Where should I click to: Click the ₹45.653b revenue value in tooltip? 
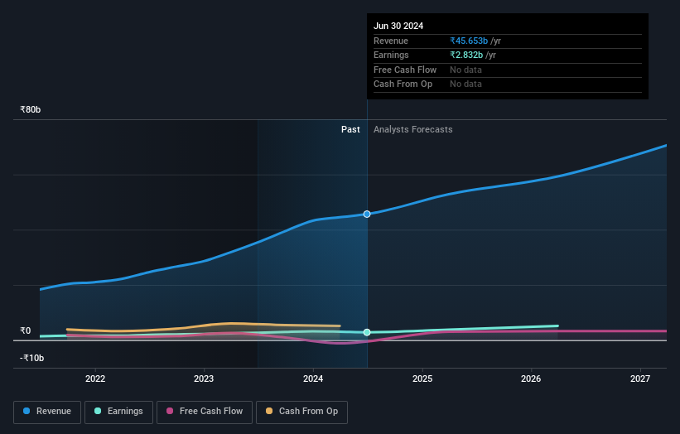pyautogui.click(x=469, y=41)
